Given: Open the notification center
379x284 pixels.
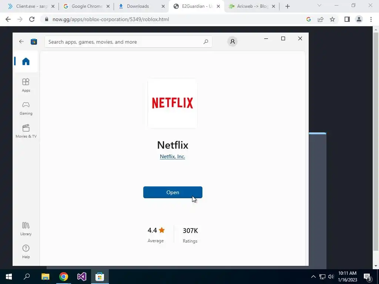Looking at the screenshot, I should click(x=368, y=277).
